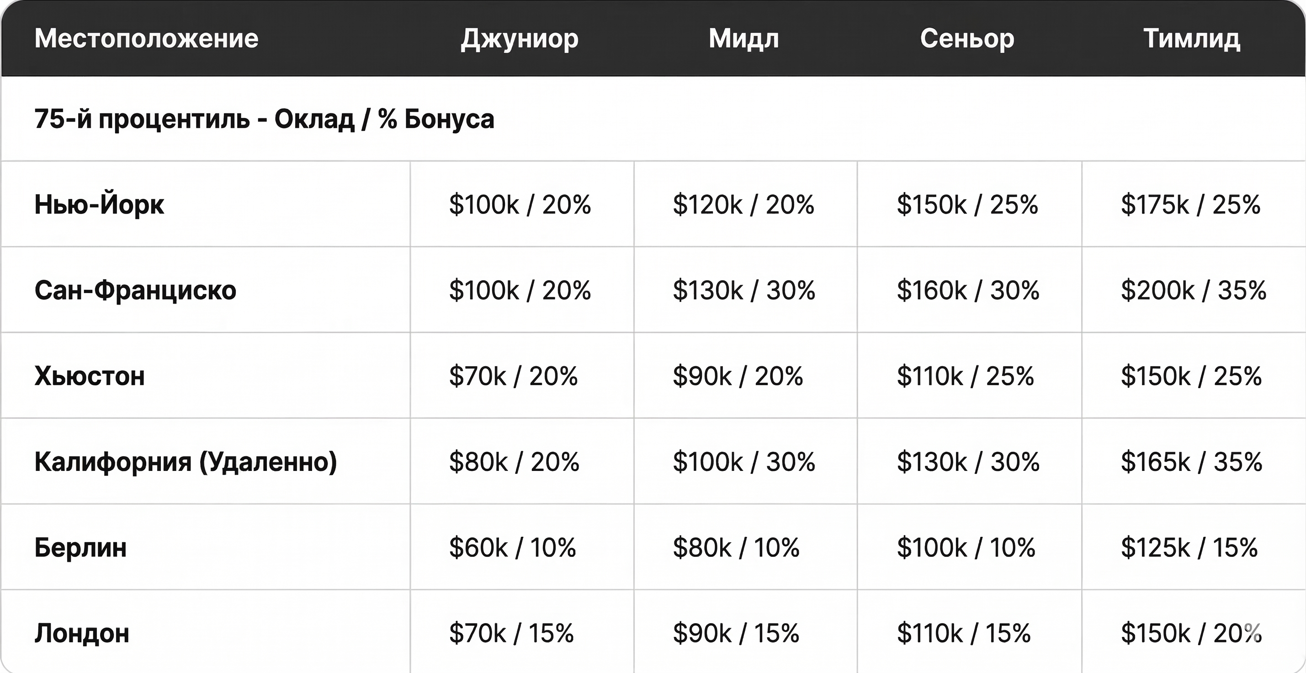Screen dimensions: 1306x673
Task: Click Калифорния Тимлид cell $165k / 35%
Action: 1191,461
